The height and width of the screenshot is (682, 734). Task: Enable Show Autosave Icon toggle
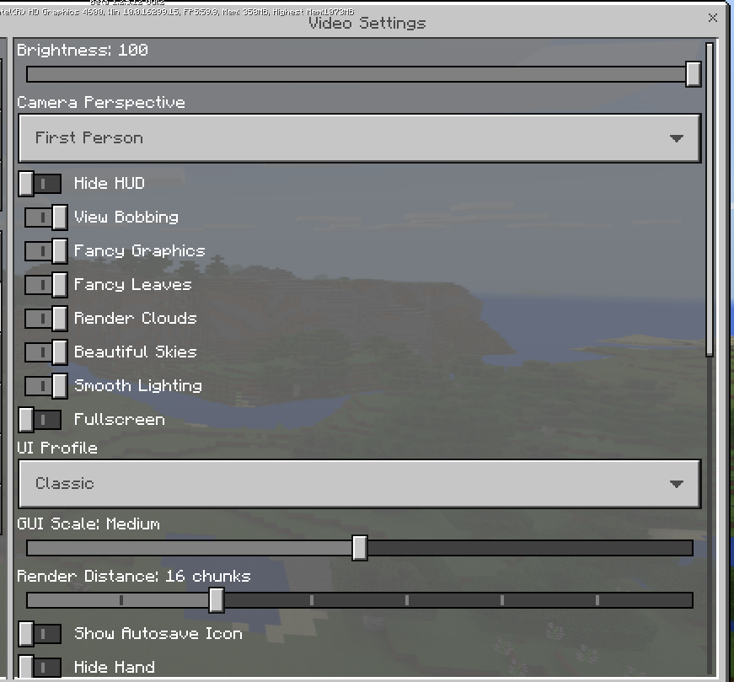pos(40,634)
